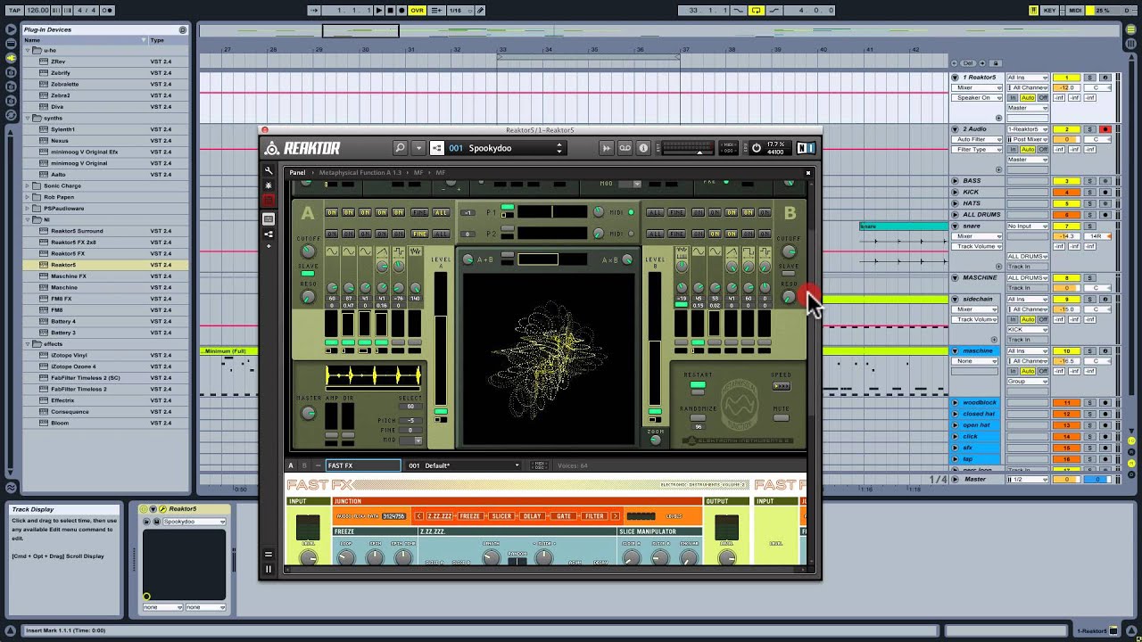The image size is (1142, 642).
Task: Click FAST FX name input field
Action: coord(362,465)
